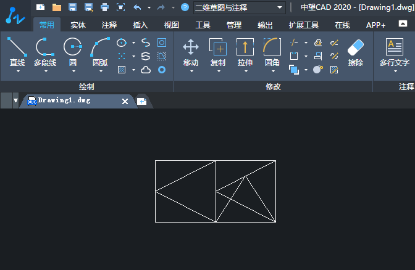Select the spline curve tool
This screenshot has height=270, width=415.
146,43
